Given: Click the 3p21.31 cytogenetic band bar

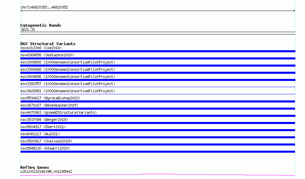Looking at the screenshot, I should point(158,33).
